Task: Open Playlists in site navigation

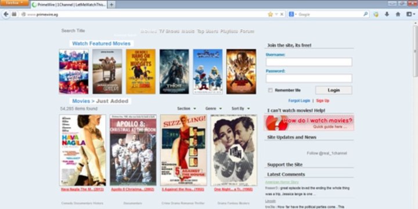Action: 229,31
